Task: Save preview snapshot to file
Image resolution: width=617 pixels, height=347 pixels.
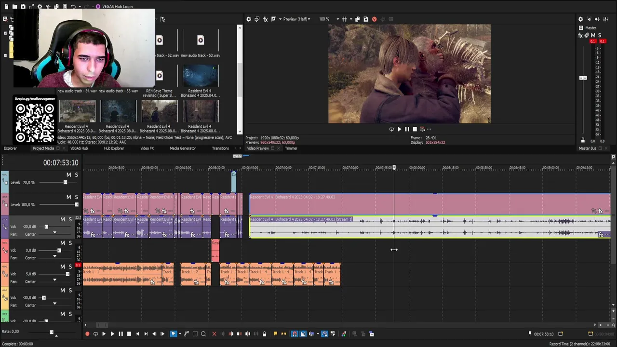Action: [x=366, y=19]
